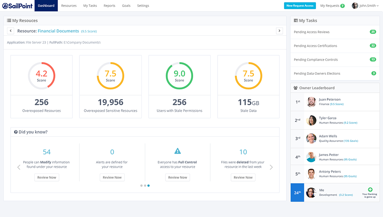Select the 115GB Stale Data value

click(249, 102)
